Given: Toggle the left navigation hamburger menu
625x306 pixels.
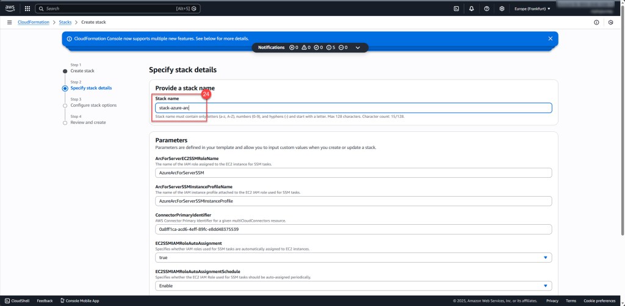Looking at the screenshot, I should [9, 23].
